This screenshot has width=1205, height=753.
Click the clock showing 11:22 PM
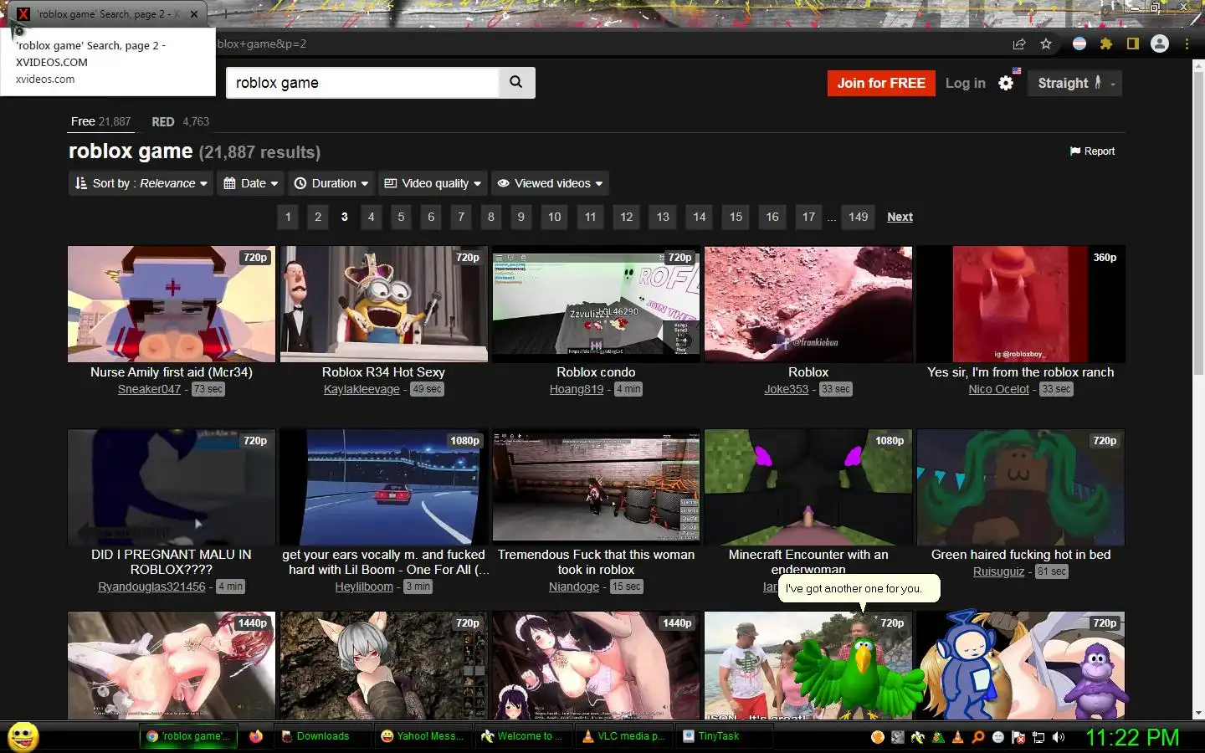1132,737
